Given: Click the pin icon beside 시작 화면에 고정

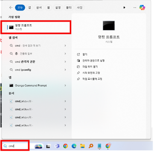Looking at the screenshot, I should (78, 73).
